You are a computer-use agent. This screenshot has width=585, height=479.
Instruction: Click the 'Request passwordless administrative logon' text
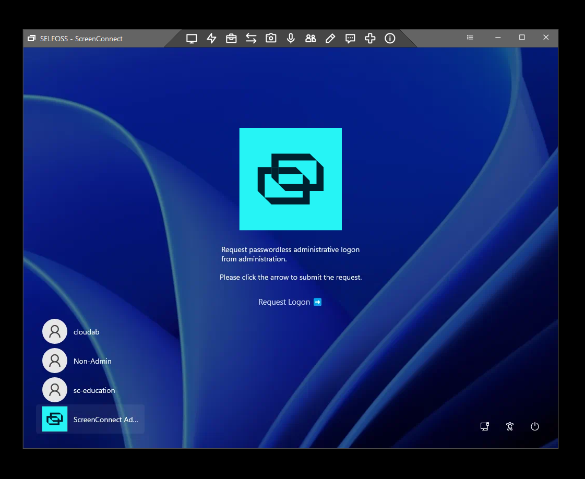tap(290, 249)
